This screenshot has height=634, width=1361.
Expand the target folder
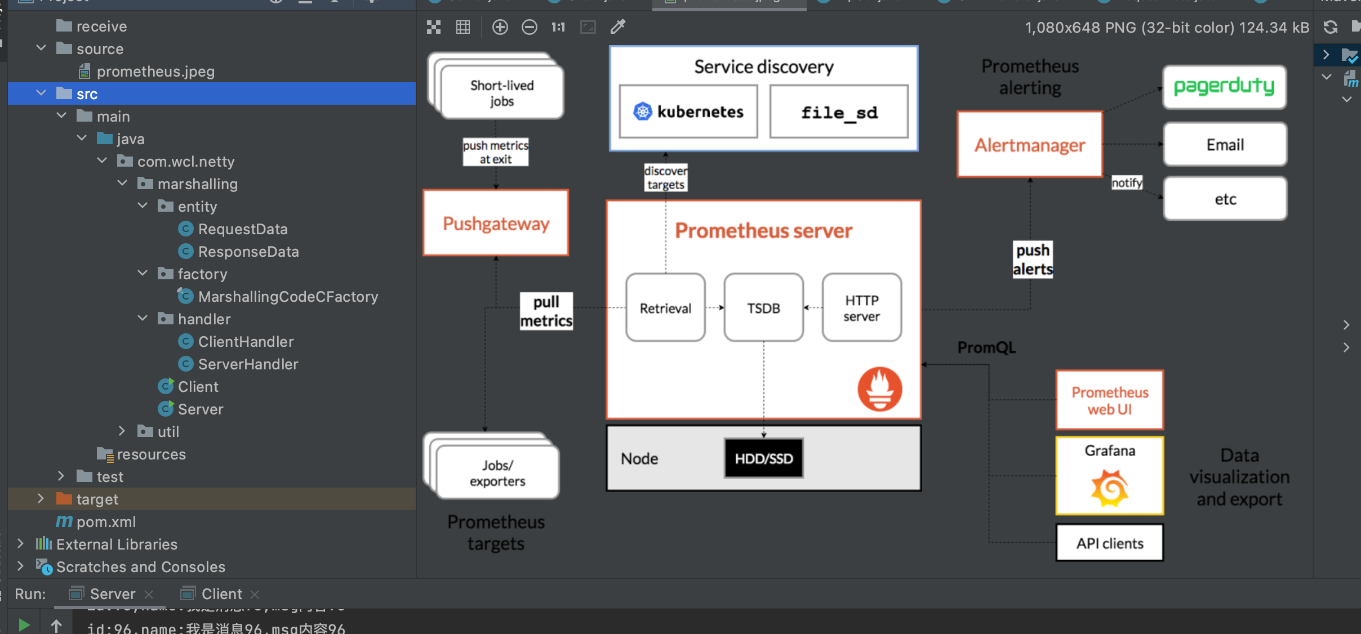tap(41, 499)
